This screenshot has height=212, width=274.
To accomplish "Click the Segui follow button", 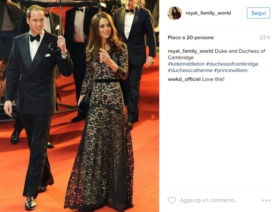I will pyautogui.click(x=258, y=13).
